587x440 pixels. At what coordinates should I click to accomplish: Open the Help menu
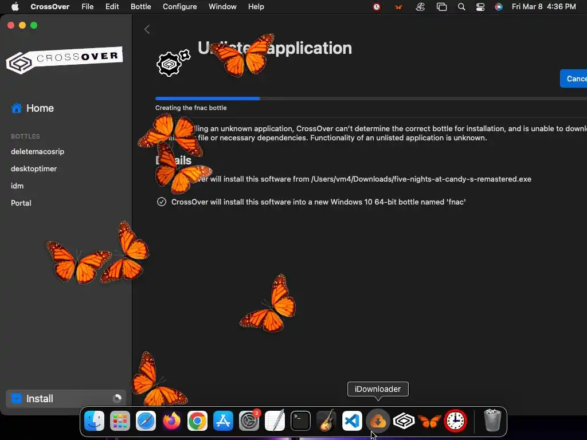point(256,7)
